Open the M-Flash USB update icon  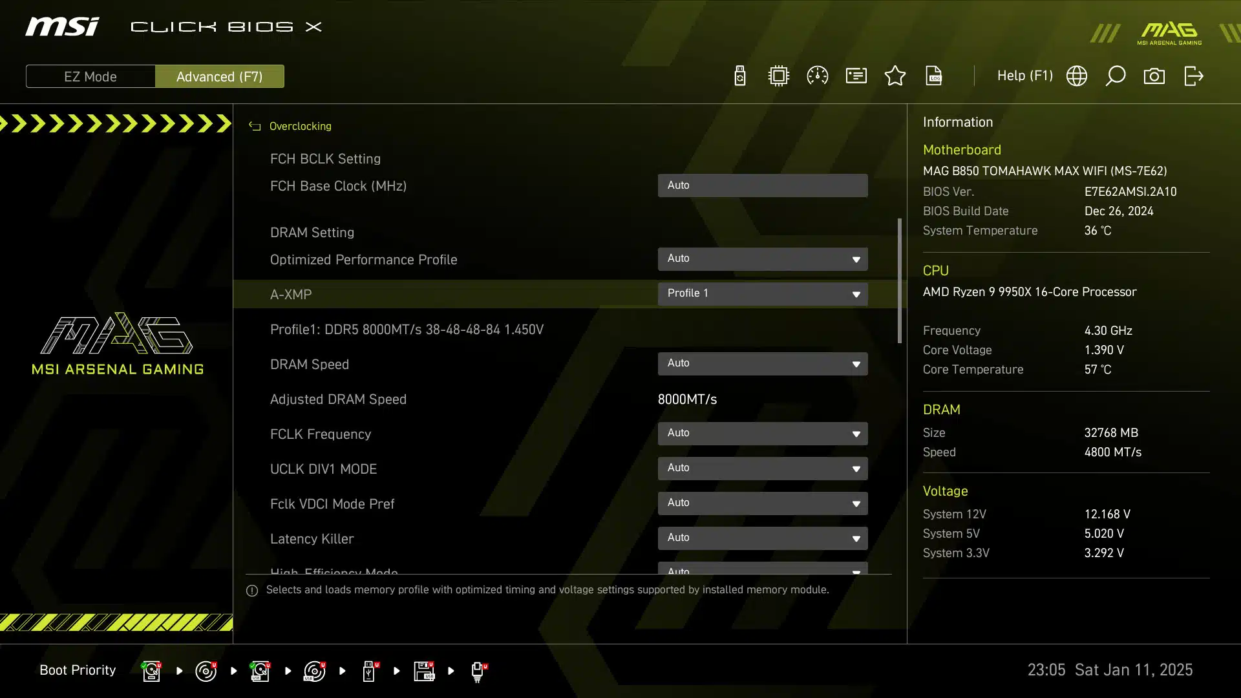point(740,76)
